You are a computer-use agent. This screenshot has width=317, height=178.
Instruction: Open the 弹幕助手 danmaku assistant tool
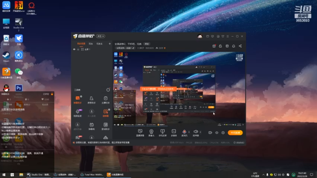[x=78, y=100]
